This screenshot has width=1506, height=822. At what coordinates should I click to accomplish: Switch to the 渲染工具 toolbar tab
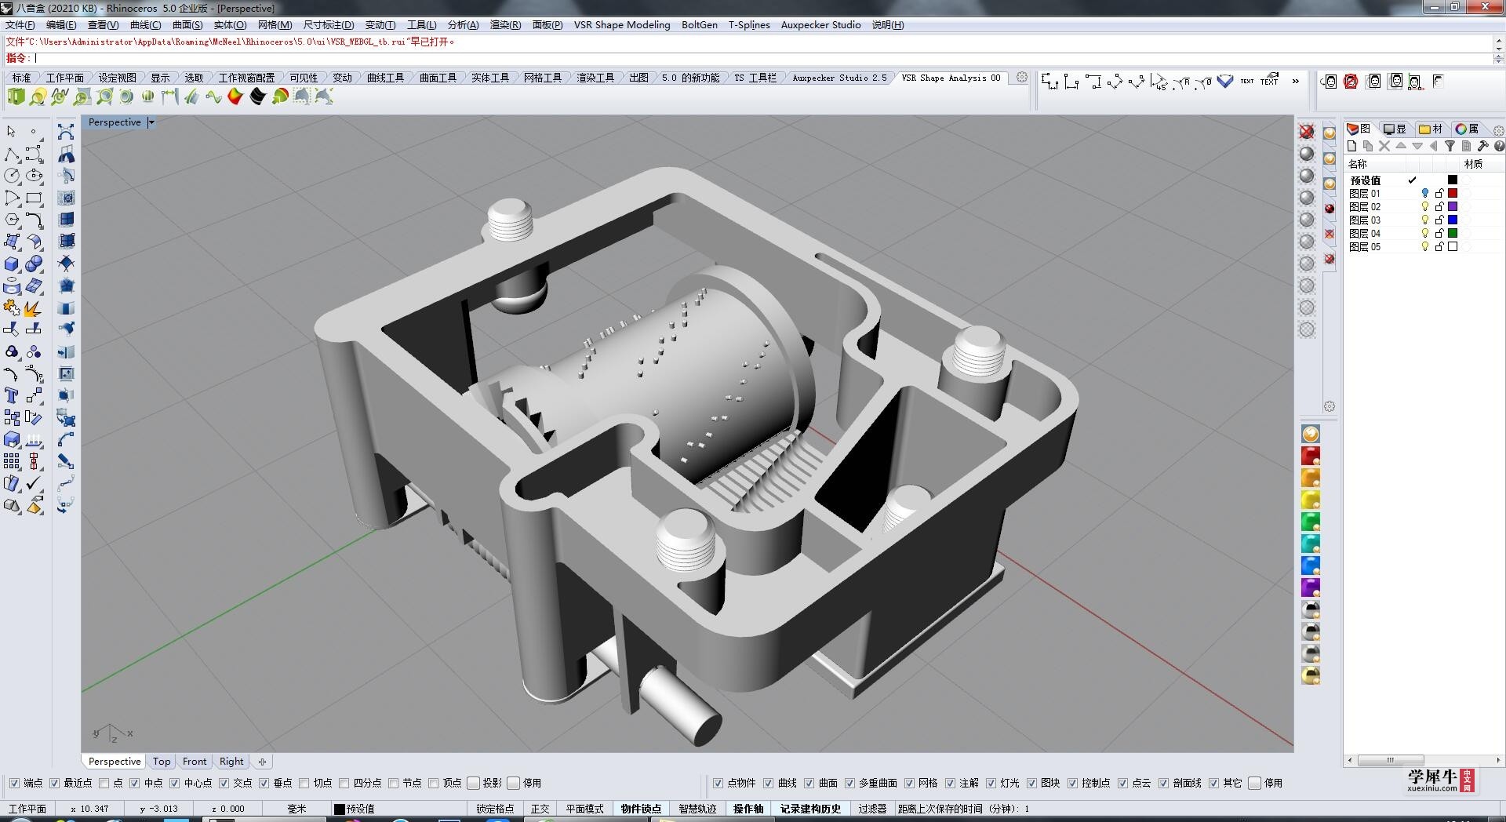click(595, 78)
